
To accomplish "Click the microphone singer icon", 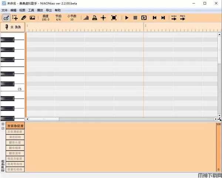I will click(x=7, y=27).
